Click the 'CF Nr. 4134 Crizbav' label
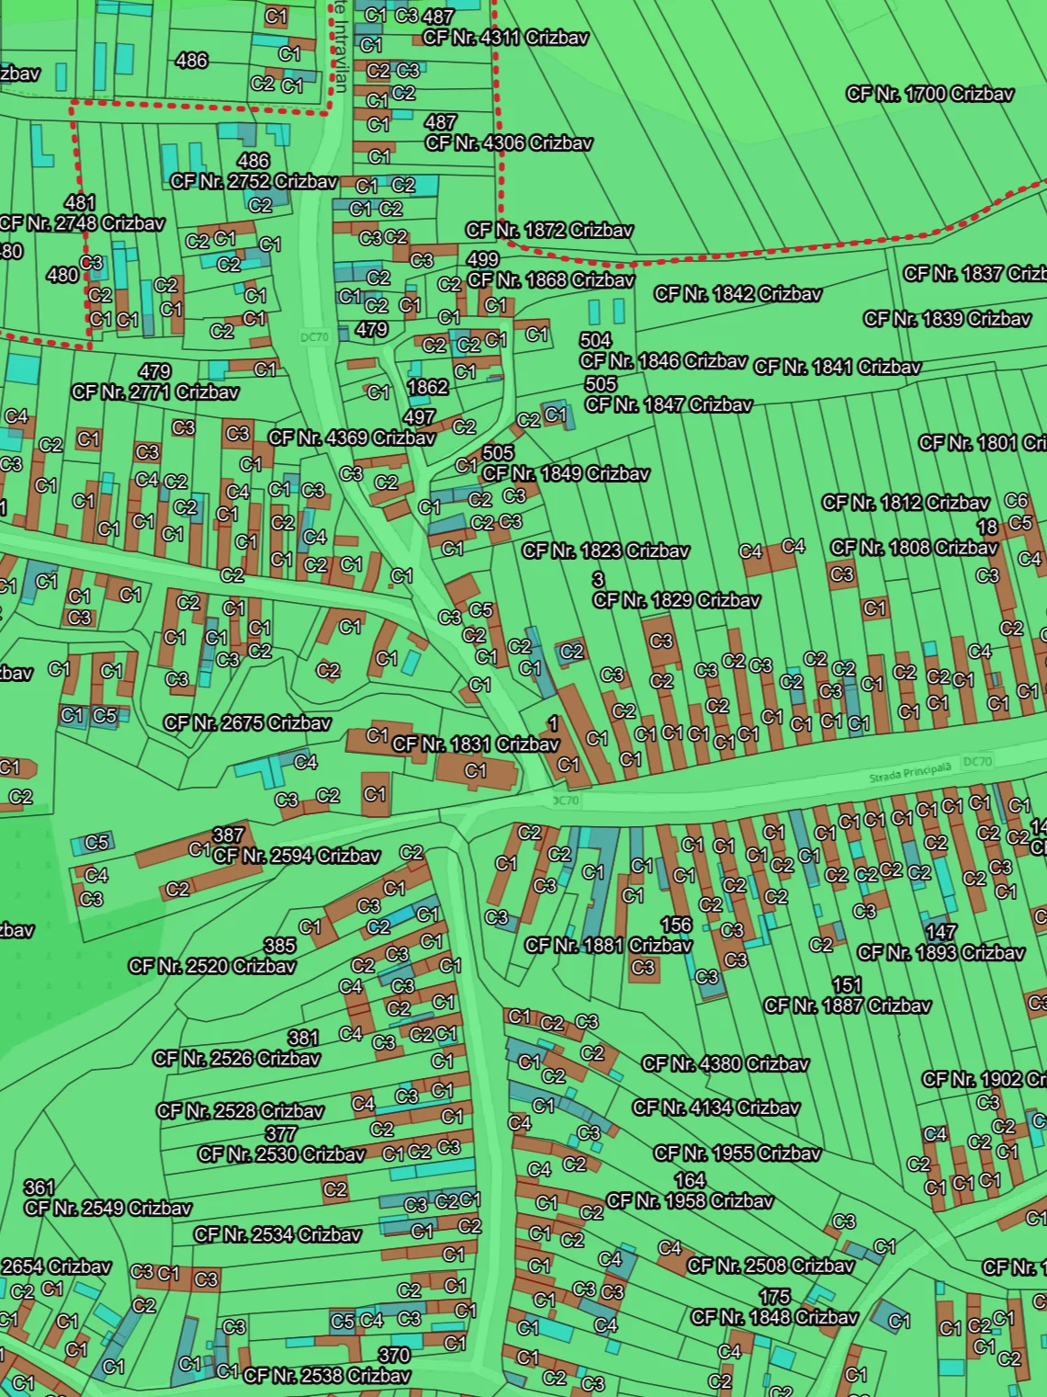The image size is (1047, 1397). coord(716,1108)
